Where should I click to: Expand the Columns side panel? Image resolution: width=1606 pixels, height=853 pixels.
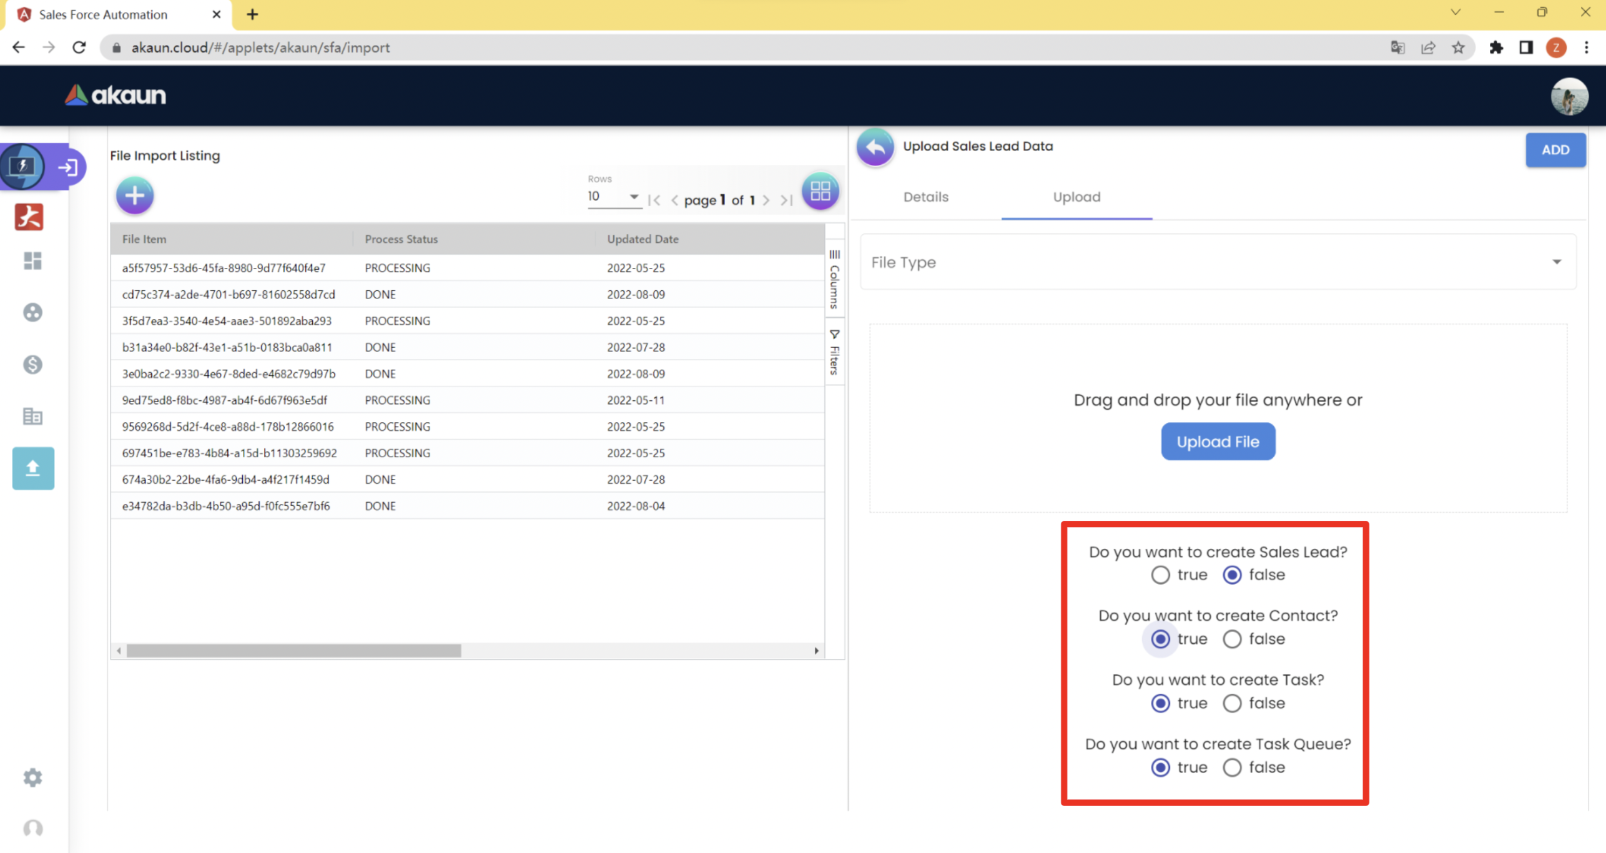[x=834, y=280]
